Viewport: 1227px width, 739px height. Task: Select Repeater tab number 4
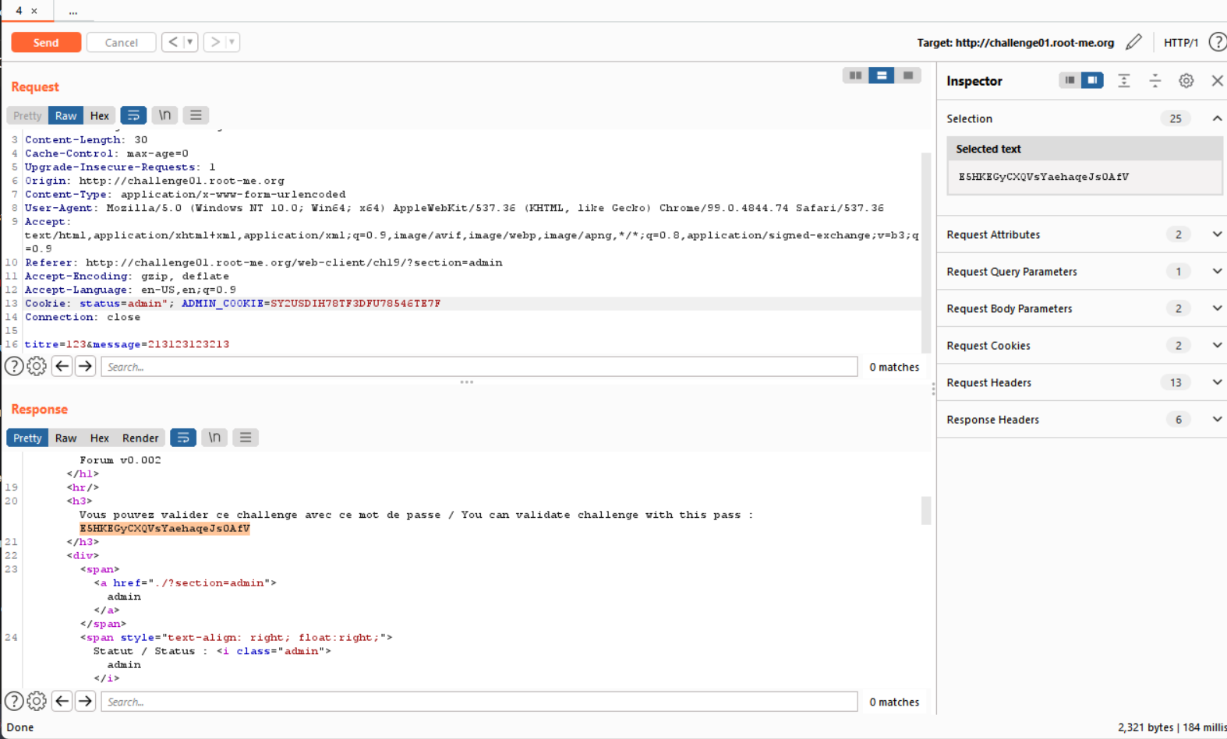click(x=19, y=11)
